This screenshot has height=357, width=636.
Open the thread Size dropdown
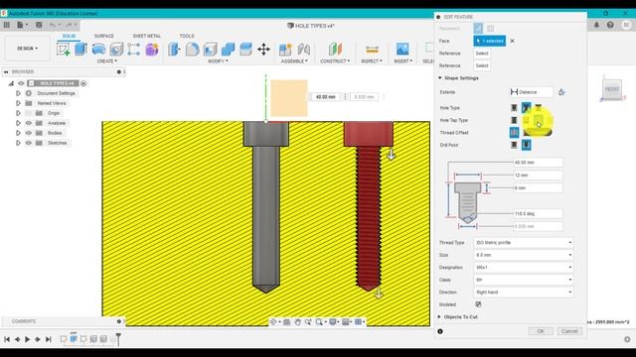click(524, 255)
